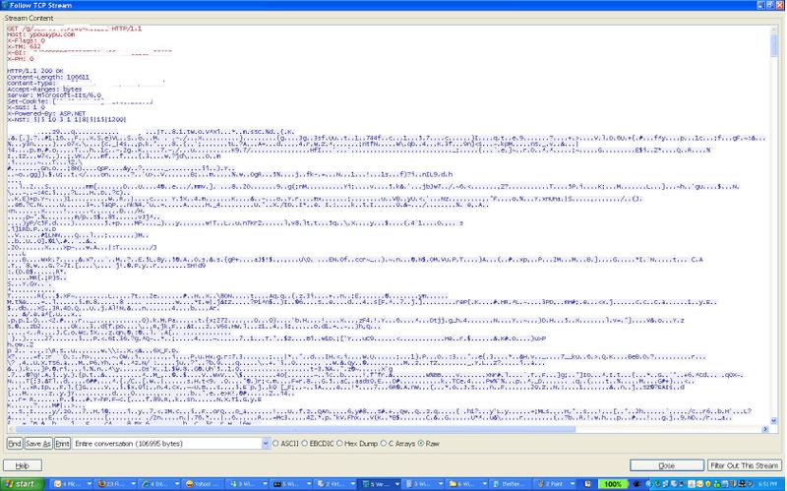
Task: Click the 'X-Powered-By: ASP.NET' header
Action: 46,113
